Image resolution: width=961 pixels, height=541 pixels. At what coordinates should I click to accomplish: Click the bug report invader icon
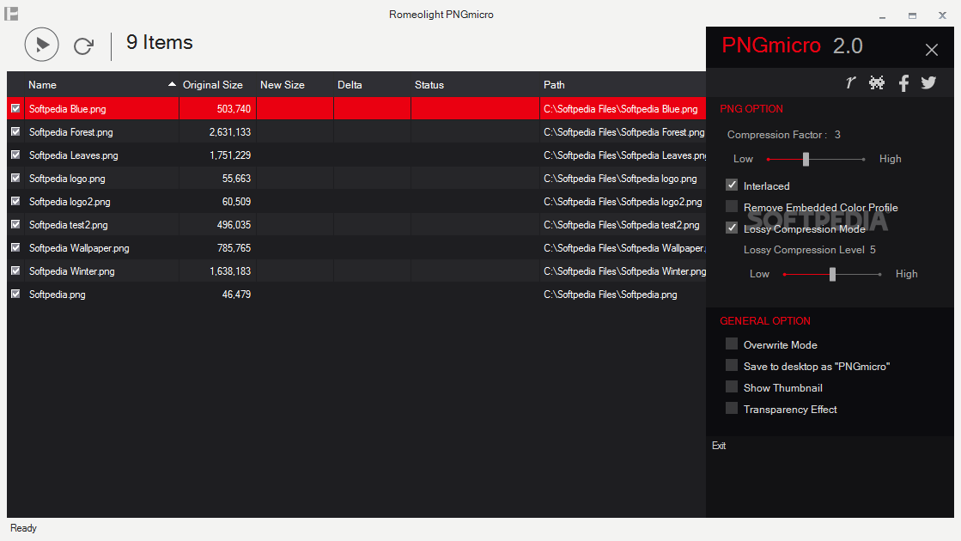[877, 82]
